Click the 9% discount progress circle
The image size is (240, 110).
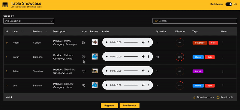(180, 43)
